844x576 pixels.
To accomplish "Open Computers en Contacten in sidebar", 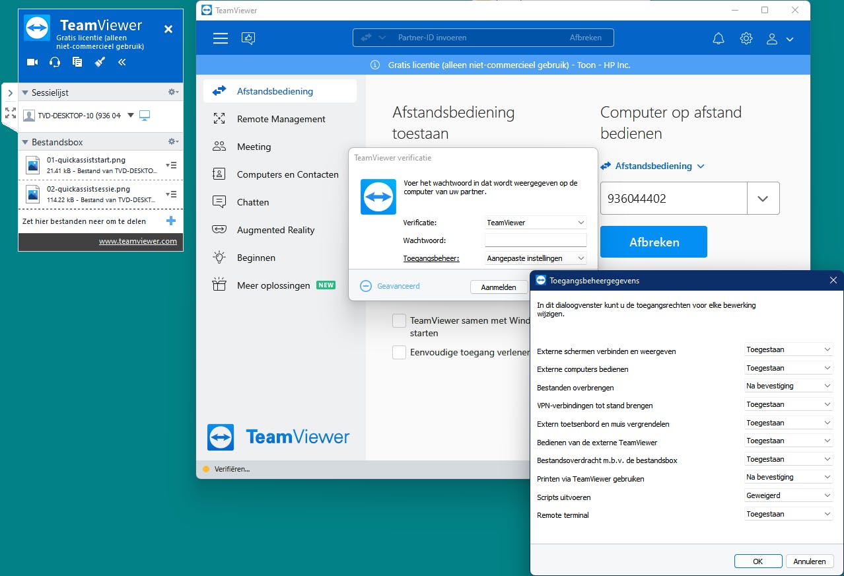I will 280,174.
